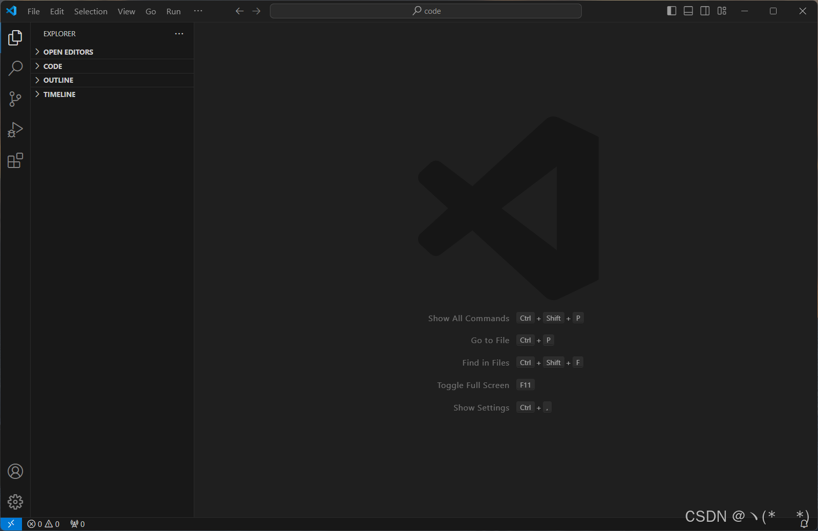Maximize the VS Code window
This screenshot has width=818, height=531.
coord(773,11)
